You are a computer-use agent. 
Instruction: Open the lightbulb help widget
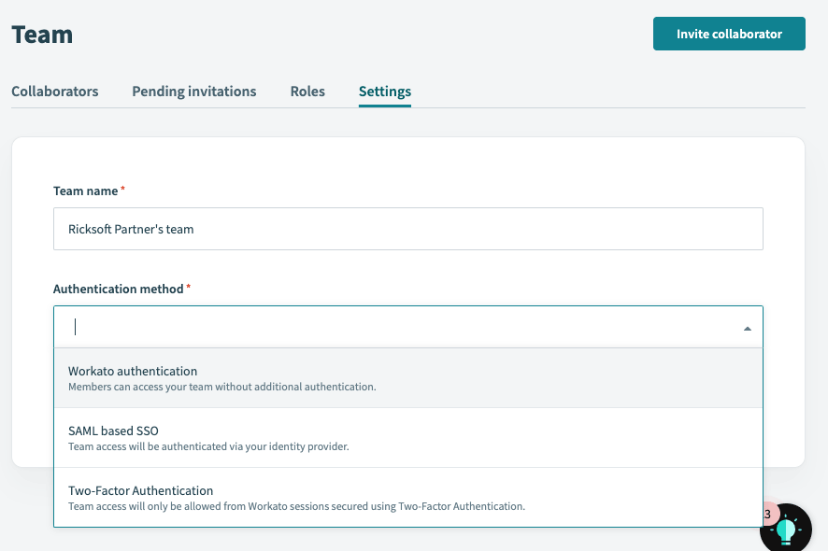coord(786,529)
